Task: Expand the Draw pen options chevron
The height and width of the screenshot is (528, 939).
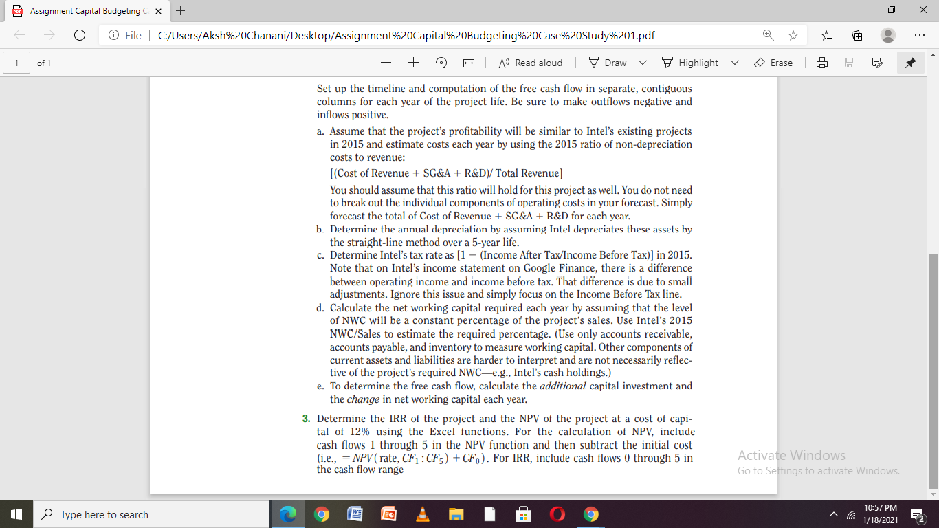Action: click(x=642, y=63)
